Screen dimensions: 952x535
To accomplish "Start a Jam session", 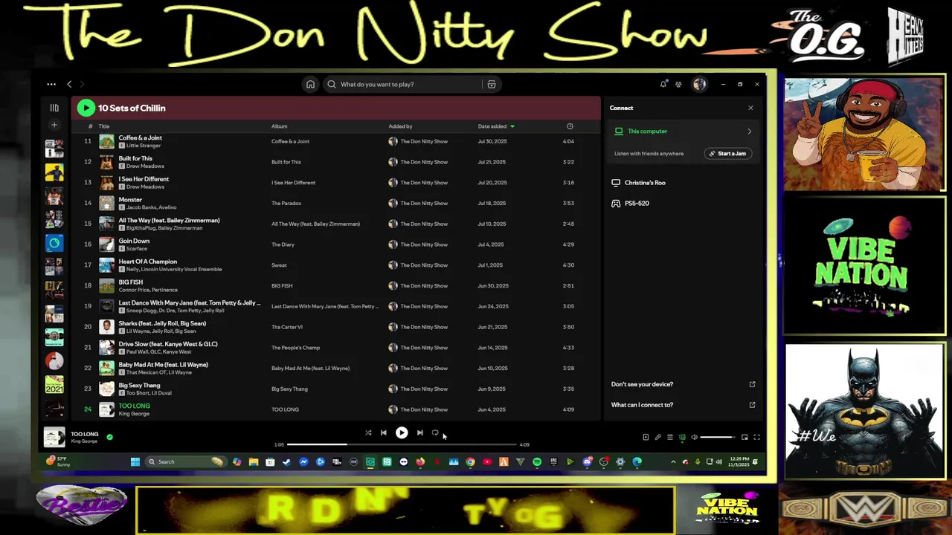I will (x=728, y=153).
